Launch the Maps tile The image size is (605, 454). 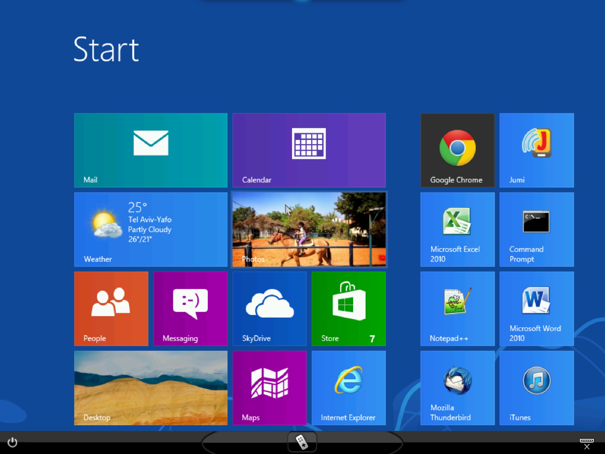(269, 388)
